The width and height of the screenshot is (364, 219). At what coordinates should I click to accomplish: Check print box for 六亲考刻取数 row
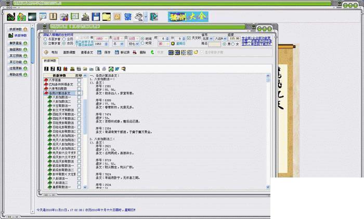coord(79,89)
